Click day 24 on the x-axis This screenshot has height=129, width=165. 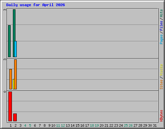[x=121, y=125]
